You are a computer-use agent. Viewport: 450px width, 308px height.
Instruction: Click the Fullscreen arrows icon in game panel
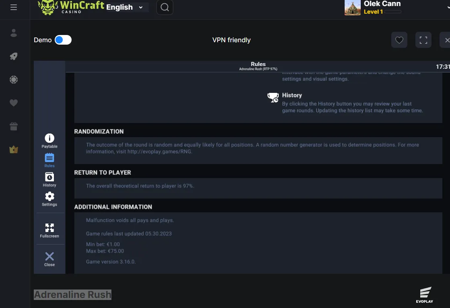click(49, 230)
